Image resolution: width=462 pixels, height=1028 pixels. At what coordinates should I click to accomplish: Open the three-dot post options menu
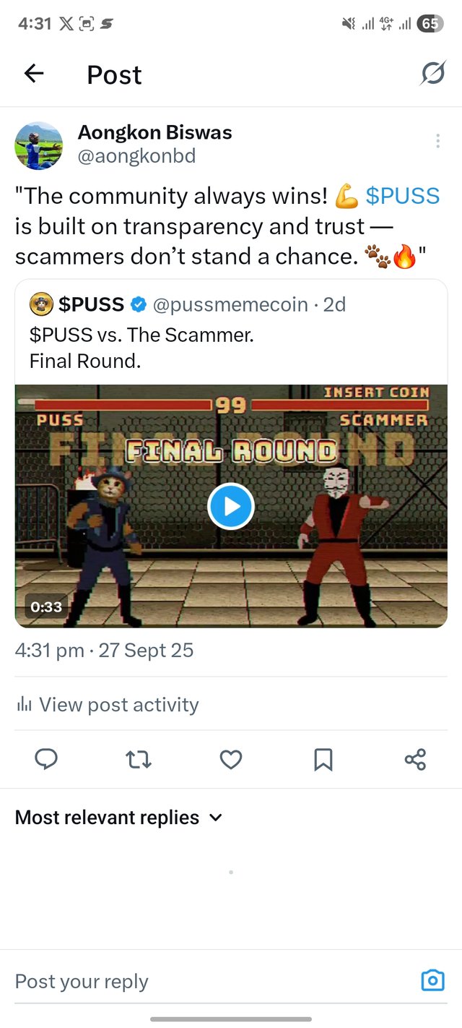(437, 141)
